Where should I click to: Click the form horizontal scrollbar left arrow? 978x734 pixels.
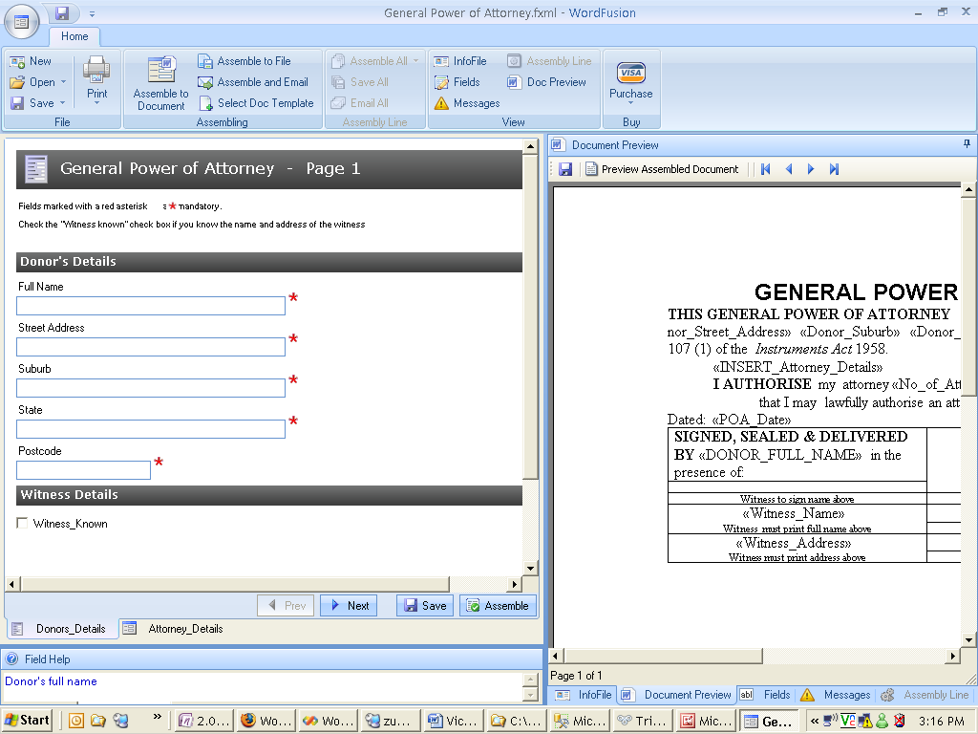pyautogui.click(x=11, y=584)
